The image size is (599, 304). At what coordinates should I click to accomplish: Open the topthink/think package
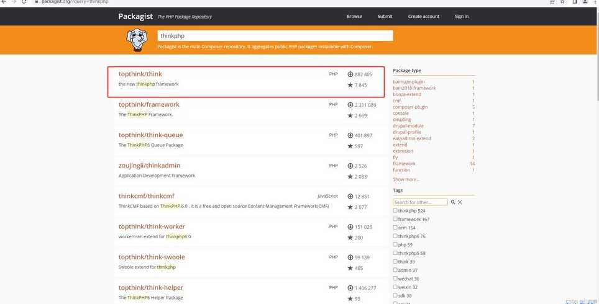(x=140, y=74)
